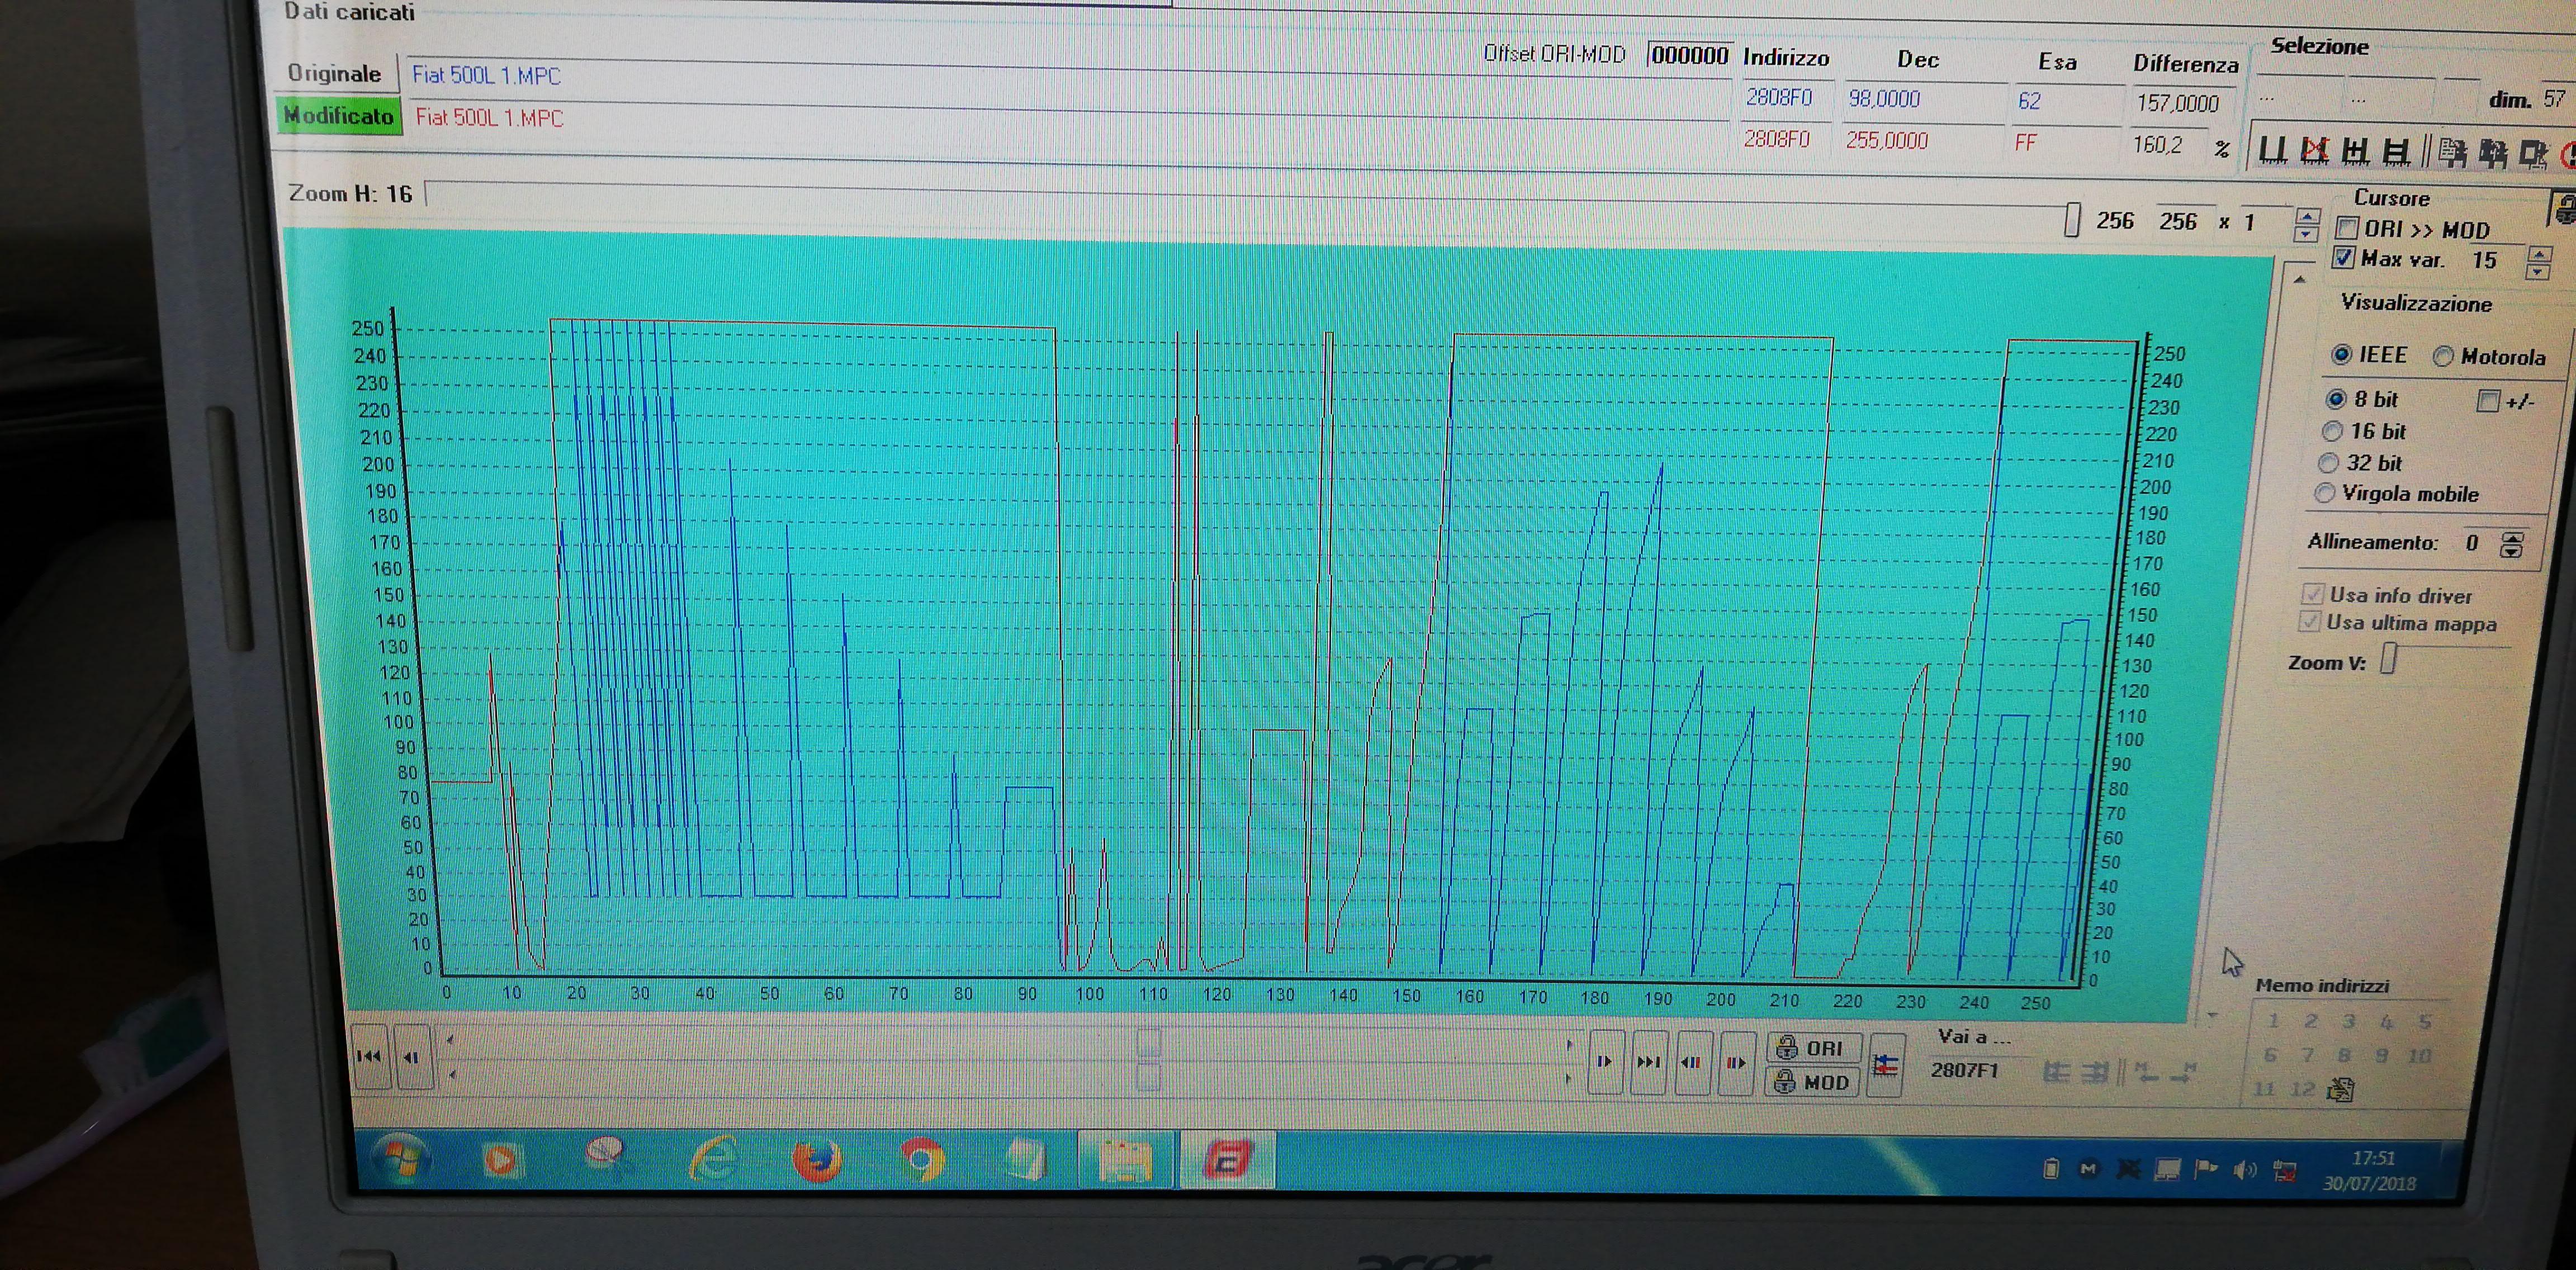
Task: Adjust the Allineamento spinner arrows
Action: click(x=2511, y=544)
